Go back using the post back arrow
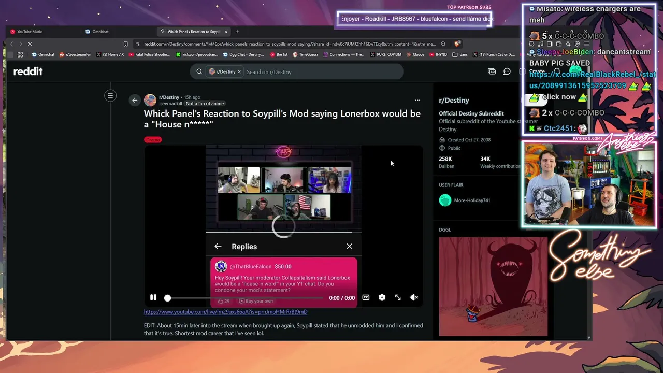 tap(135, 100)
